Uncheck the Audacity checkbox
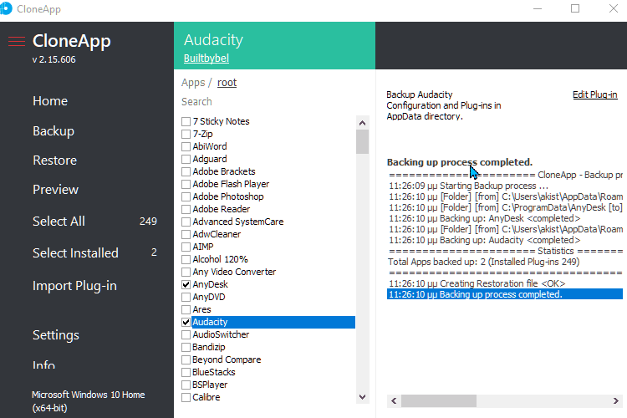 186,323
